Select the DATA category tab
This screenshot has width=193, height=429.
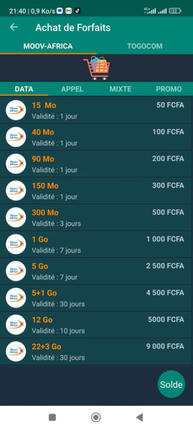coord(24,89)
